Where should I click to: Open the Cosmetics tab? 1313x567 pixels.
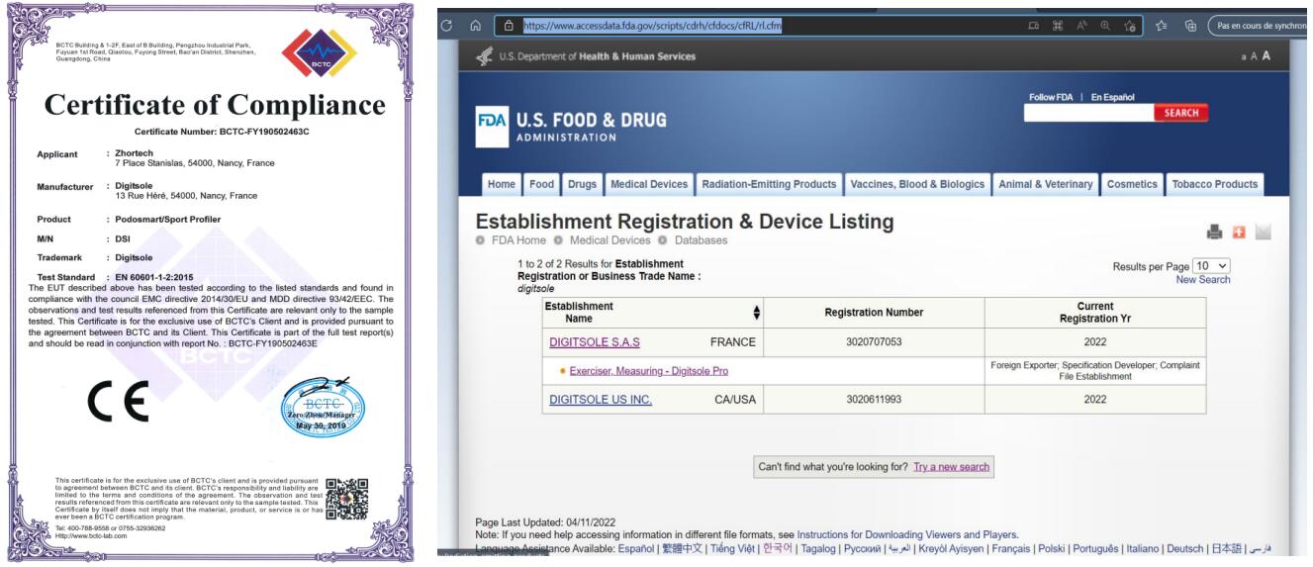pyautogui.click(x=1133, y=184)
